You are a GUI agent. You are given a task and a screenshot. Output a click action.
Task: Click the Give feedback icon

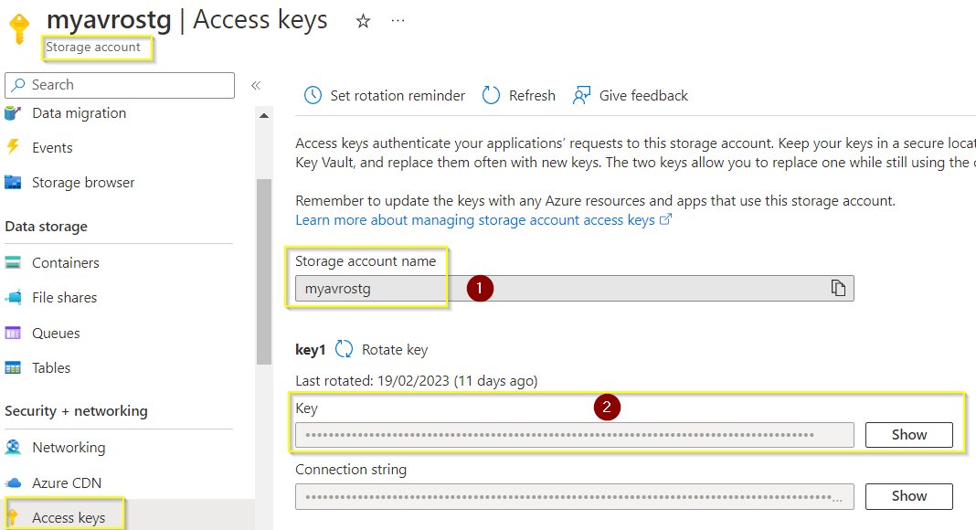pos(581,95)
